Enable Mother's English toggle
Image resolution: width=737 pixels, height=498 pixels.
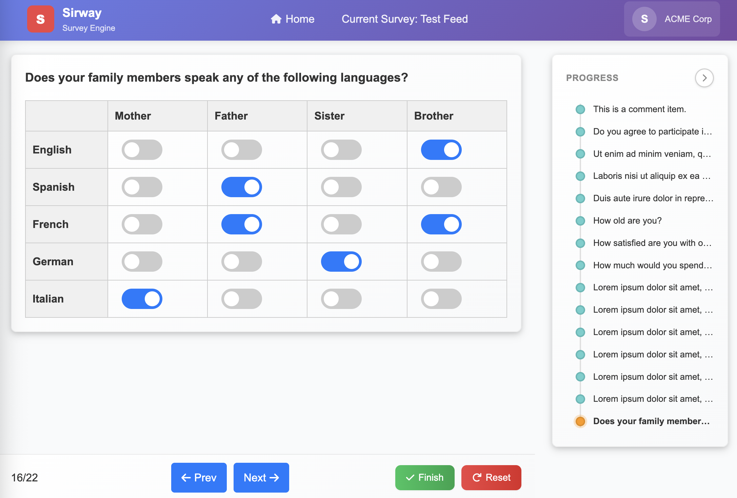pyautogui.click(x=142, y=149)
